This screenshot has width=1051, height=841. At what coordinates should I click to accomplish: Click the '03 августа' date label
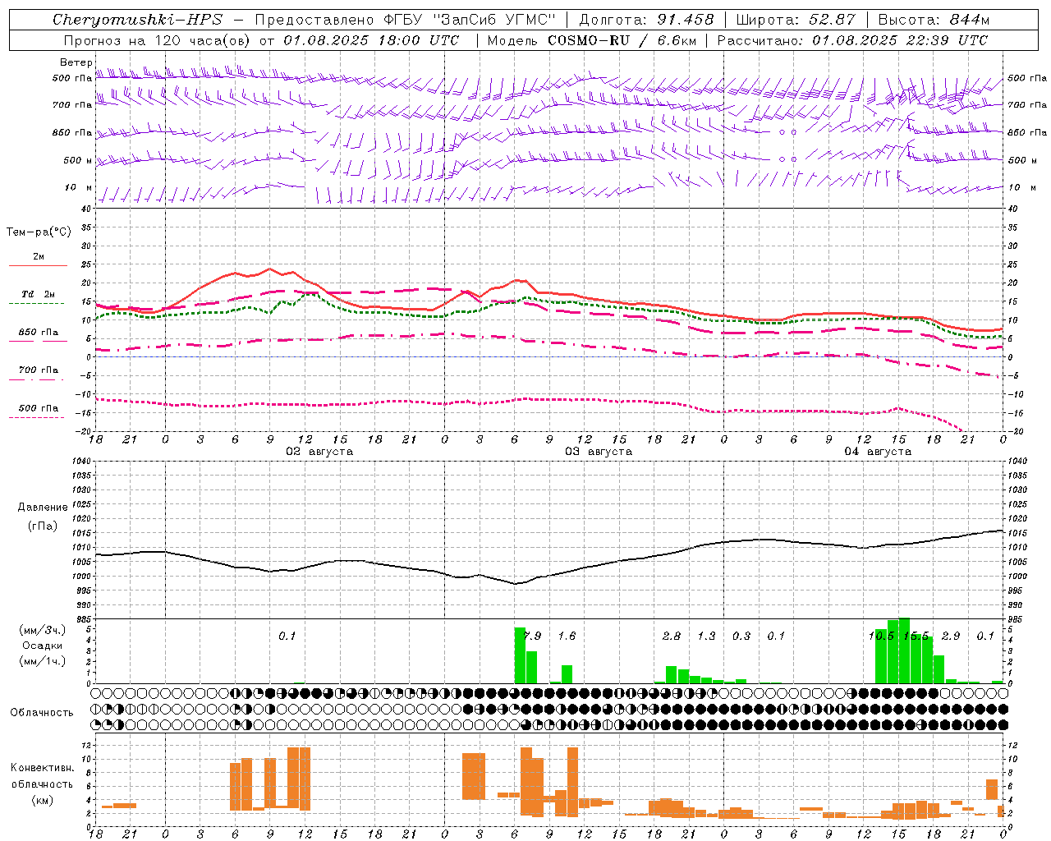(599, 452)
